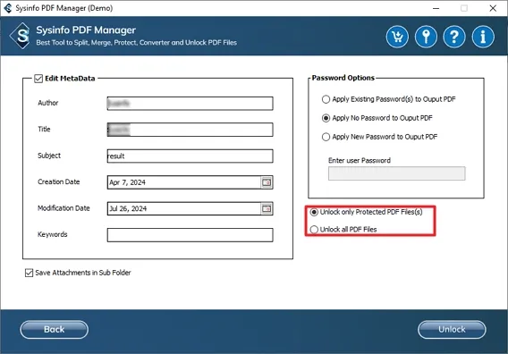Screen dimensions: 508x354
Task: Open Modification Date calendar picker
Action: [x=267, y=209]
